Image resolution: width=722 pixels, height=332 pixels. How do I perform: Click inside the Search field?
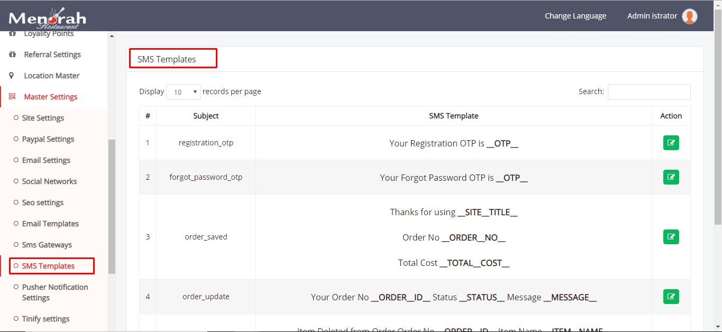649,91
